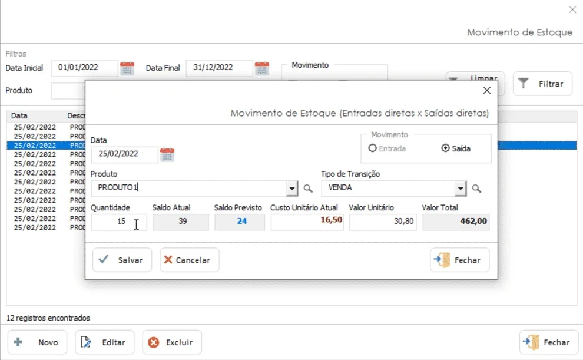Click the dialog Data field showing 25/02/2022

click(124, 154)
